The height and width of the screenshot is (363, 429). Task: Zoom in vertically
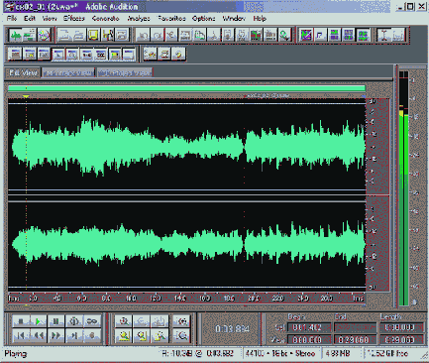tap(181, 321)
